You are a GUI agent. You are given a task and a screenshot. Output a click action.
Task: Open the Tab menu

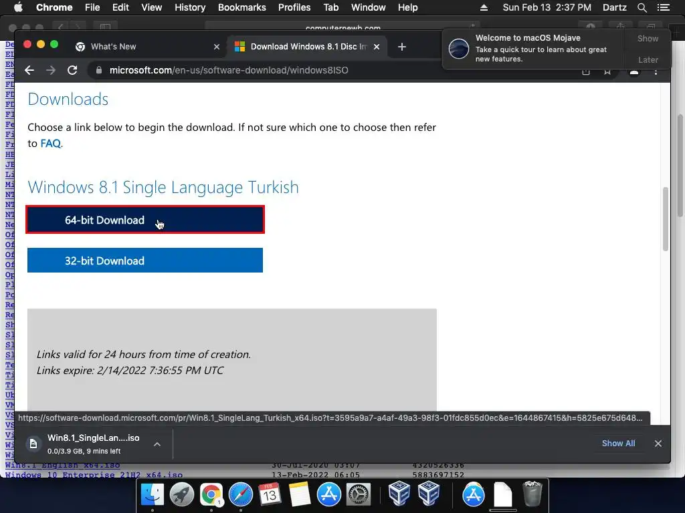pyautogui.click(x=330, y=7)
